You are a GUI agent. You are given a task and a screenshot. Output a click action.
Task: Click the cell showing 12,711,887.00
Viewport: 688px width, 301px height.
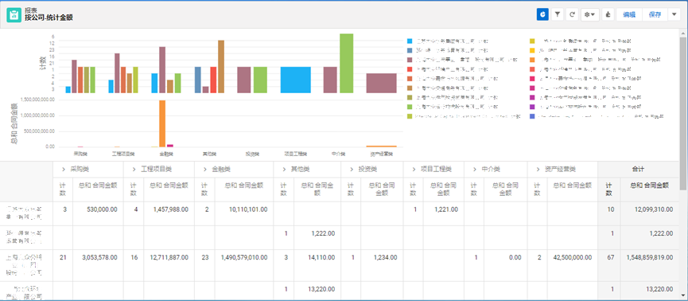[169, 265]
